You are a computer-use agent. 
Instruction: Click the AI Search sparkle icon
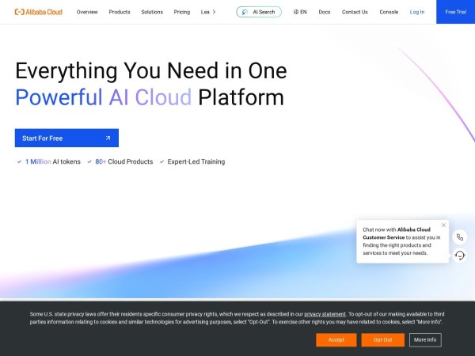tap(246, 12)
